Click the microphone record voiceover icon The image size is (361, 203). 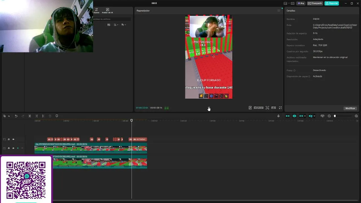(x=278, y=116)
